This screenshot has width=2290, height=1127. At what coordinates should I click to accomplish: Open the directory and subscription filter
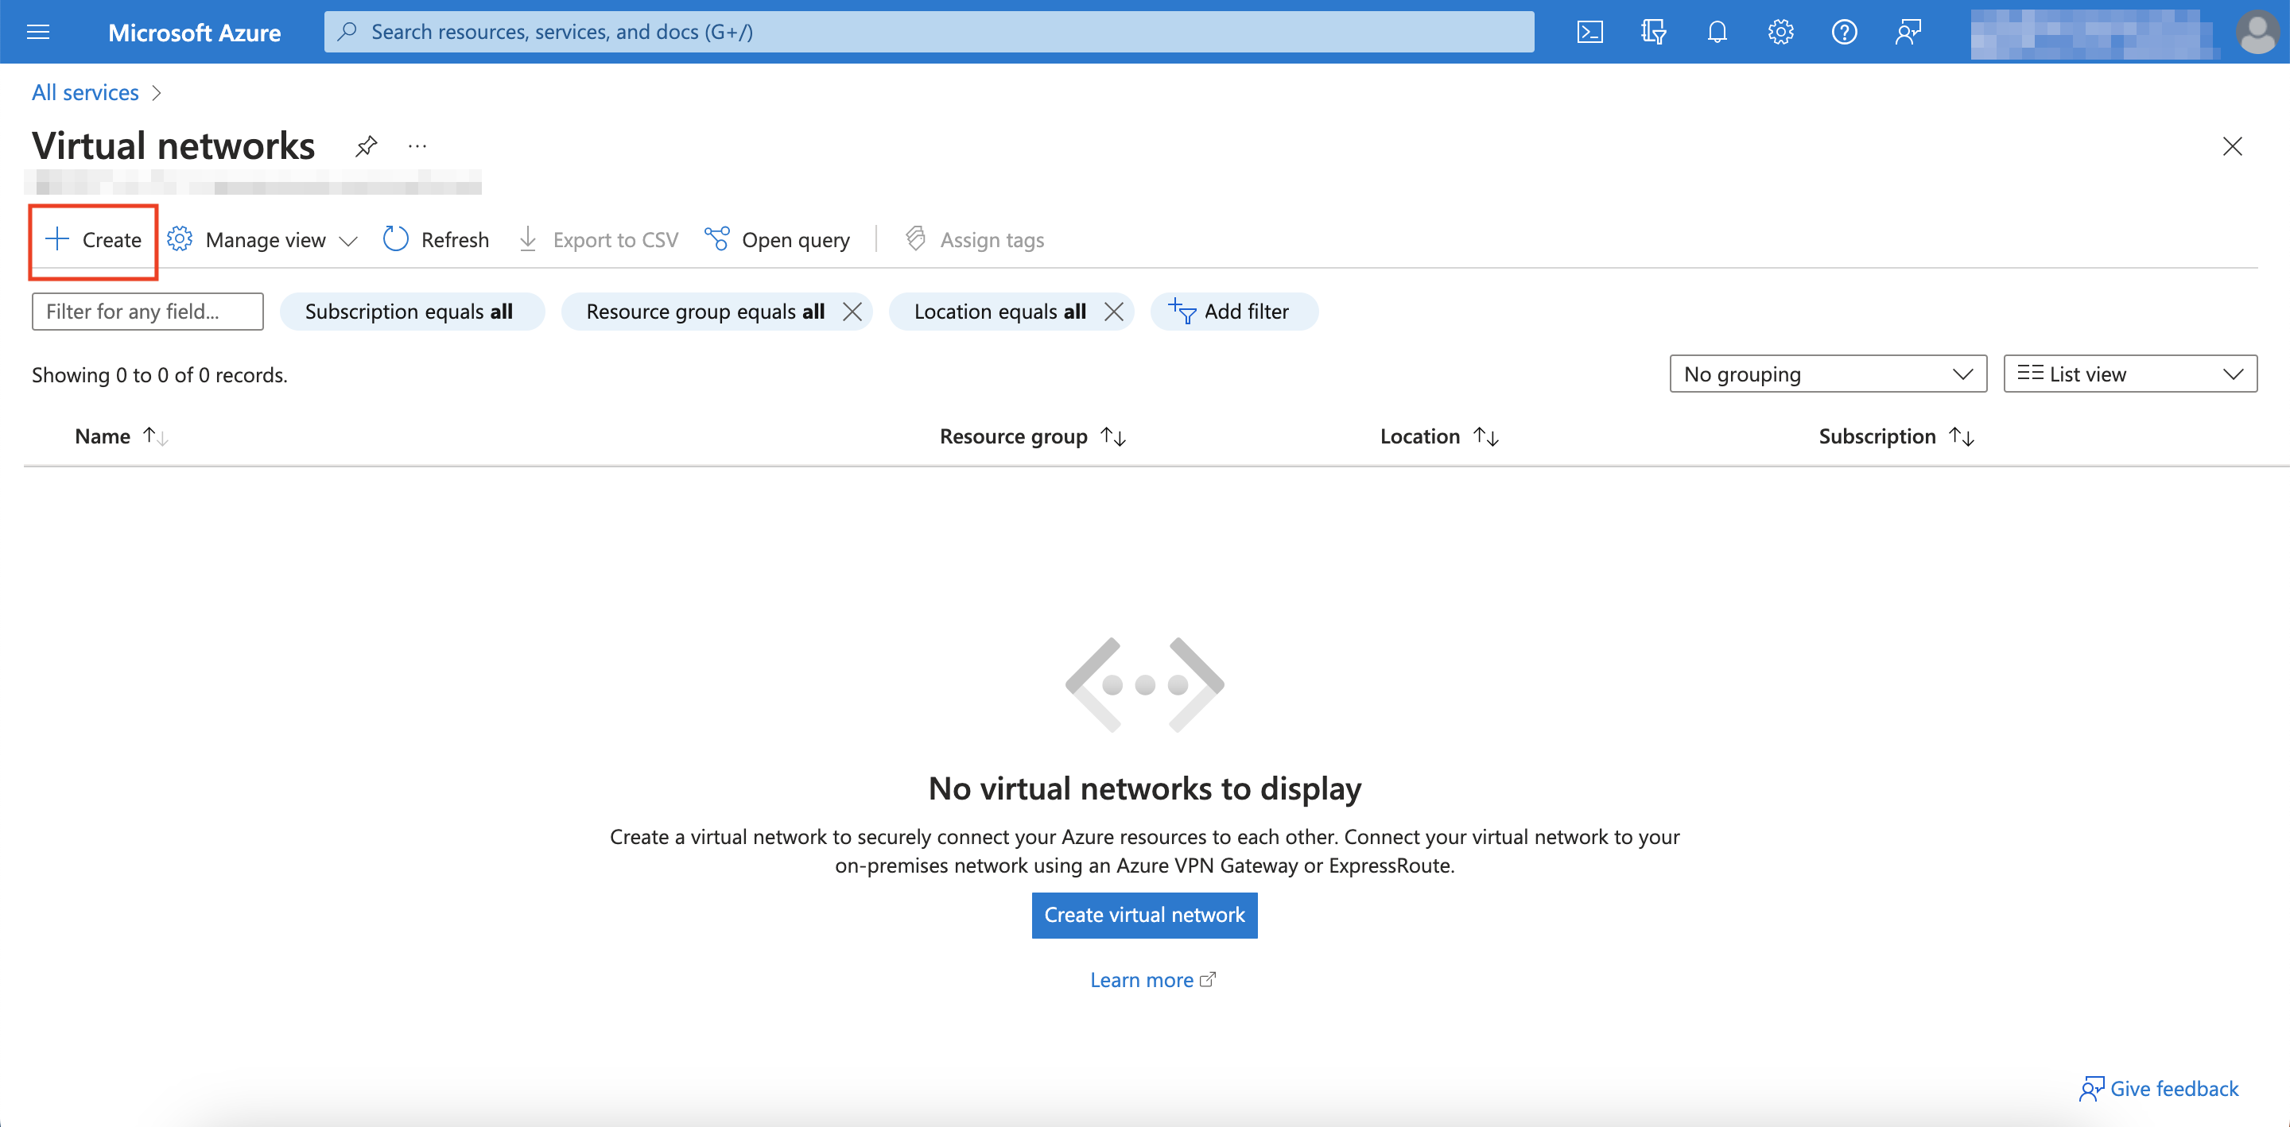[x=1654, y=31]
